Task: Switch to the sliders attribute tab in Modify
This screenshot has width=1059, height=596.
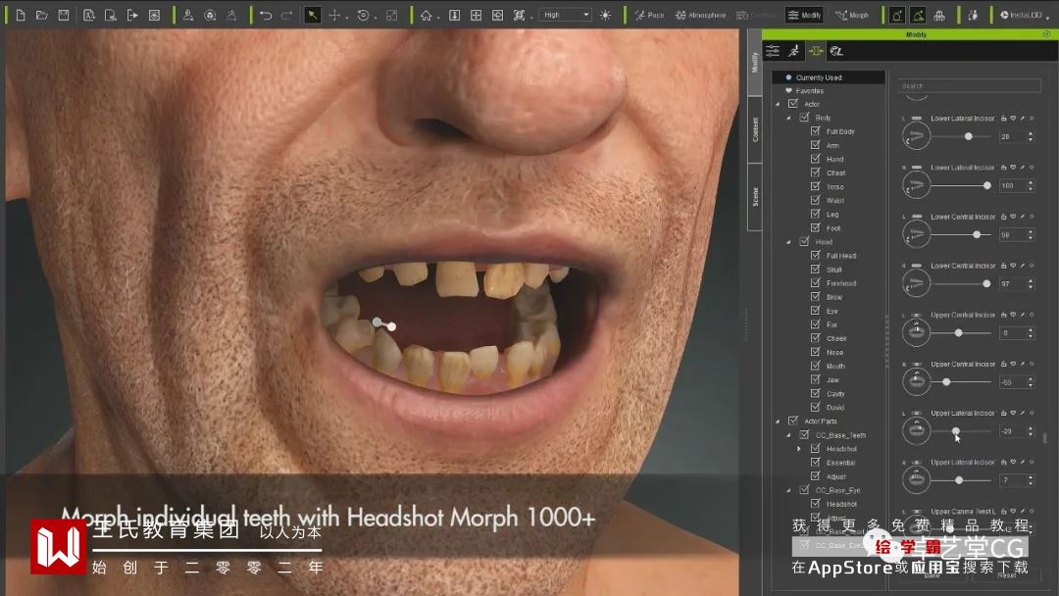Action: [773, 51]
